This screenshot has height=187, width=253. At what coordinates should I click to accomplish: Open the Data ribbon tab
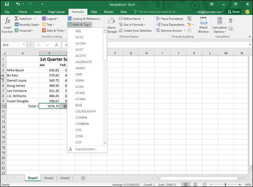pyautogui.click(x=94, y=12)
